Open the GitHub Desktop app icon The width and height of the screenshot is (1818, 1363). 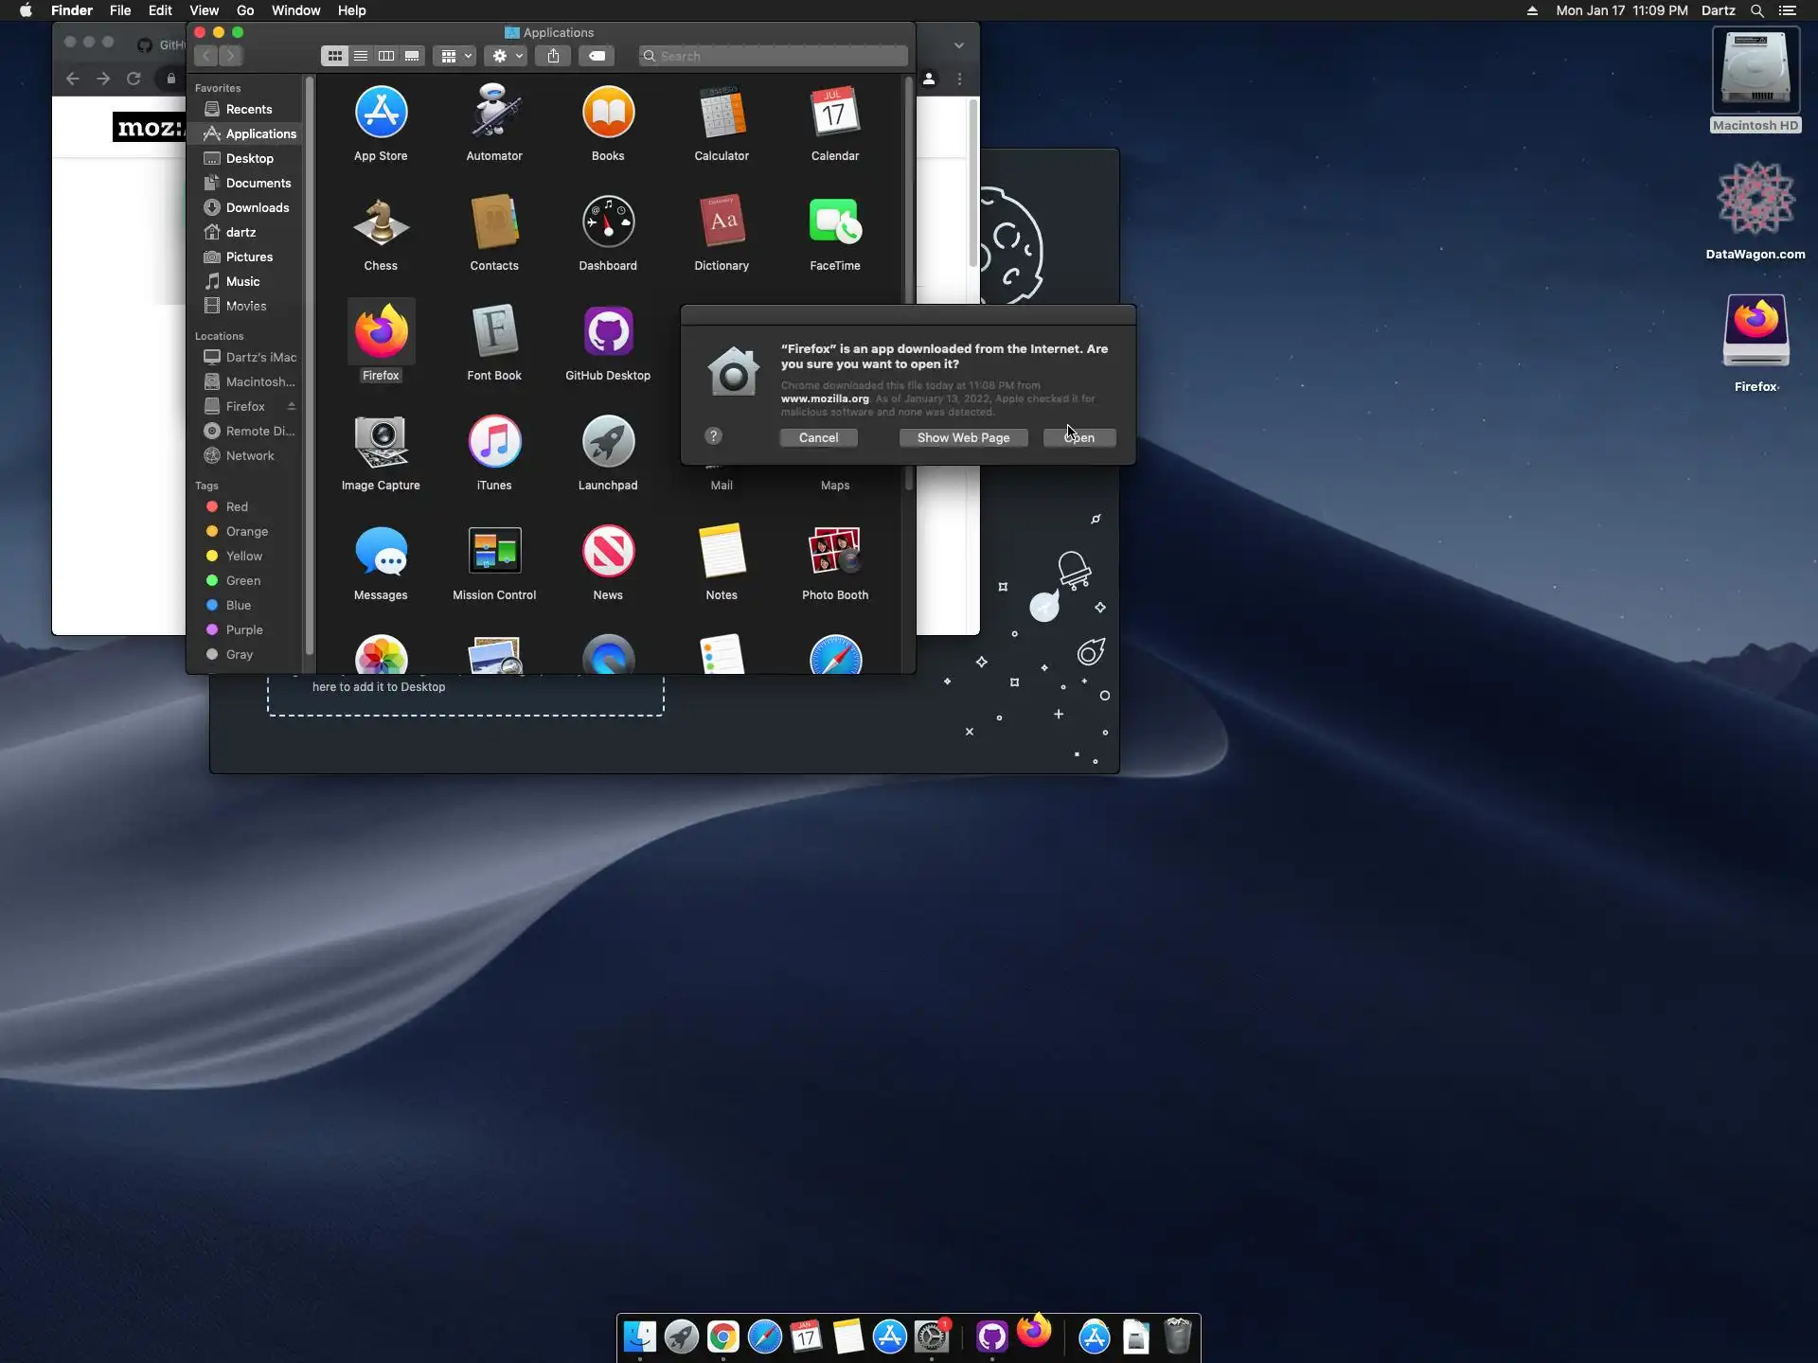tap(608, 332)
